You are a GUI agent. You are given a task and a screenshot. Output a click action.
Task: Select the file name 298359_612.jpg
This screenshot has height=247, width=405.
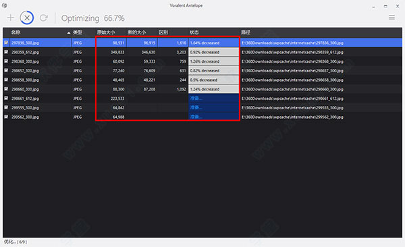[25, 52]
